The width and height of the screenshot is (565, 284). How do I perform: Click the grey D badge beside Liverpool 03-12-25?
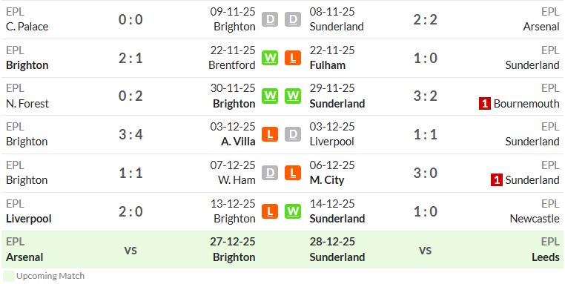coord(293,134)
